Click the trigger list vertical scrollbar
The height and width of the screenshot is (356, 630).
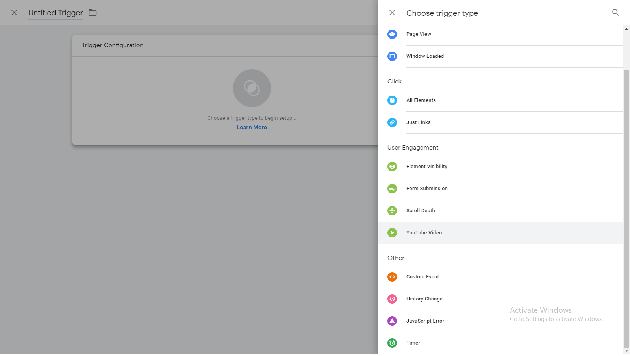(626, 209)
